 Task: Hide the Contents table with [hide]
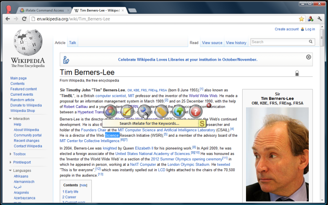(x=83, y=185)
